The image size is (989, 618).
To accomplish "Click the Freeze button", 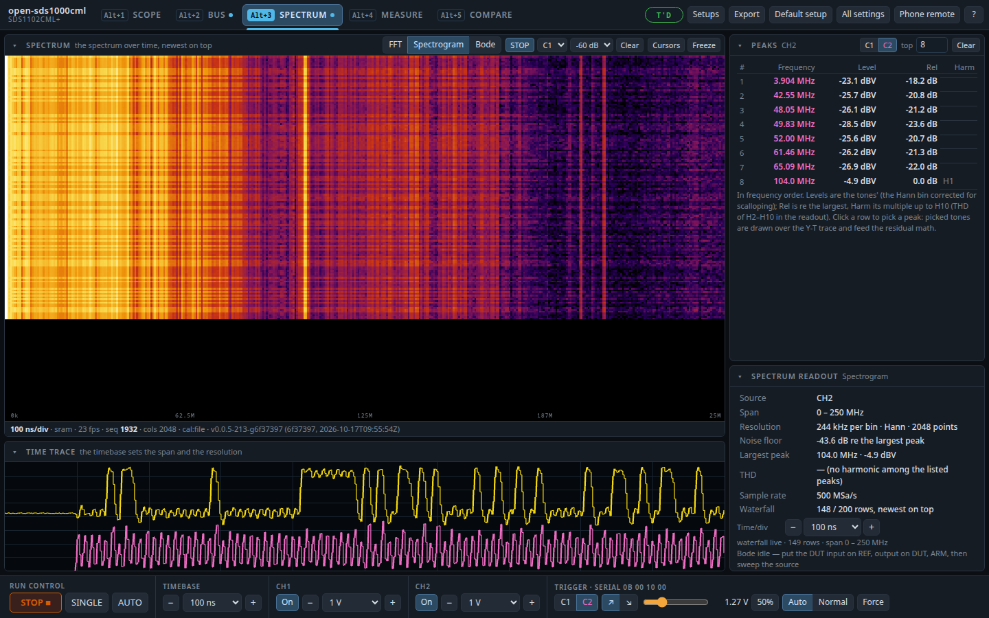I will tap(704, 45).
